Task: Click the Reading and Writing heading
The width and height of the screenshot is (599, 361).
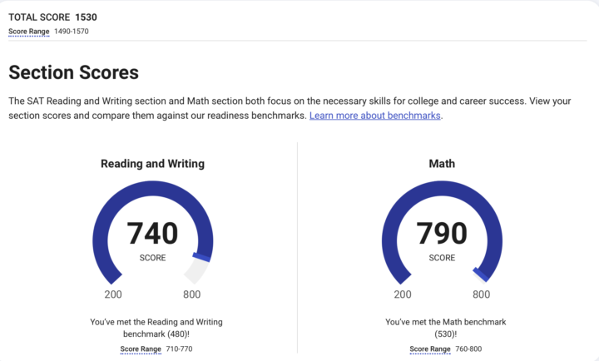Action: [153, 164]
